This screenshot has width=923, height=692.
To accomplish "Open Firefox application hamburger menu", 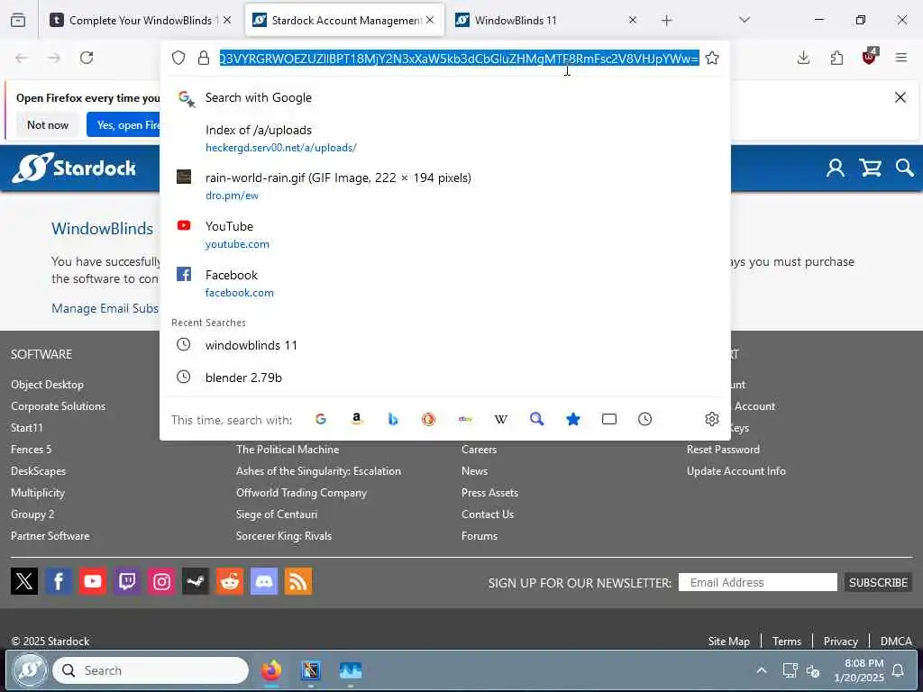I will (x=901, y=58).
